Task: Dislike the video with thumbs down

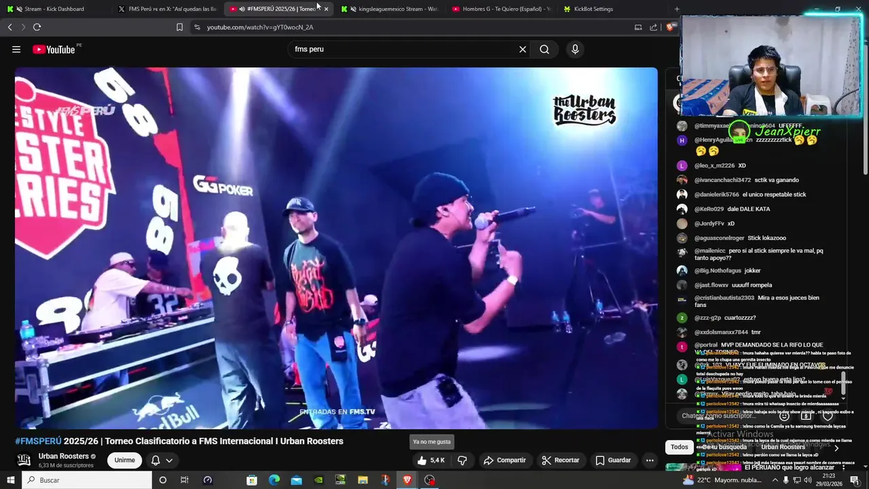Action: [x=462, y=460]
